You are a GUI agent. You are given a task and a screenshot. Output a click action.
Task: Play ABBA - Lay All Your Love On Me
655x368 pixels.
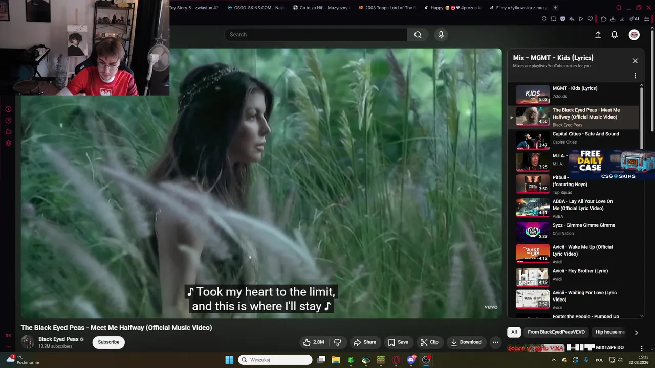pos(573,208)
